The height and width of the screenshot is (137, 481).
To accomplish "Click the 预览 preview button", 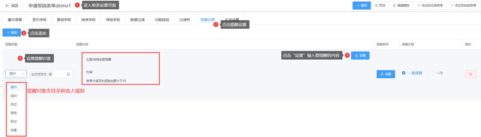I will (380, 6).
